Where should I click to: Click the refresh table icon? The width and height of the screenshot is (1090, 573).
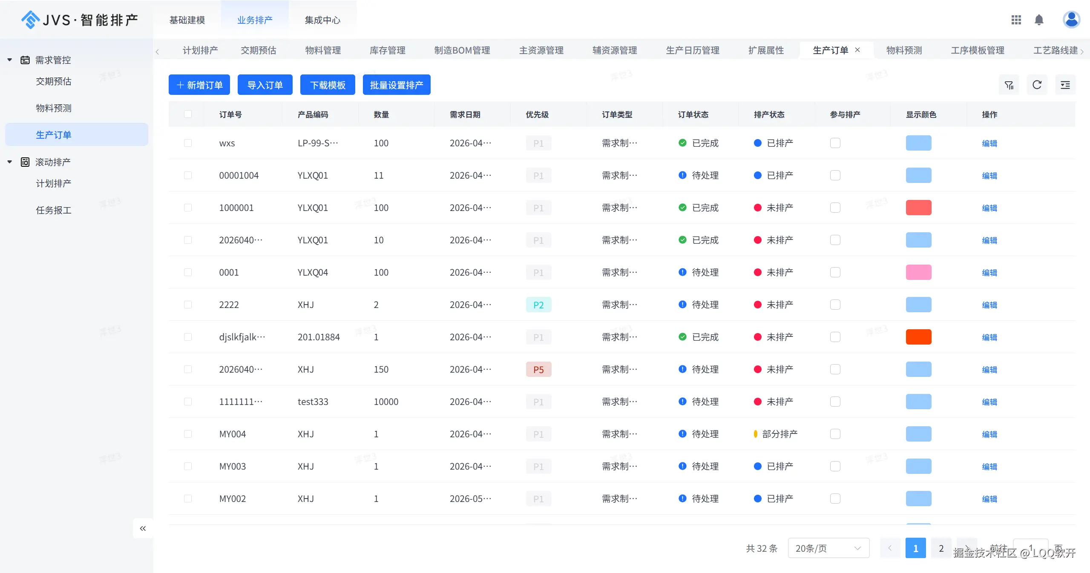pyautogui.click(x=1037, y=85)
